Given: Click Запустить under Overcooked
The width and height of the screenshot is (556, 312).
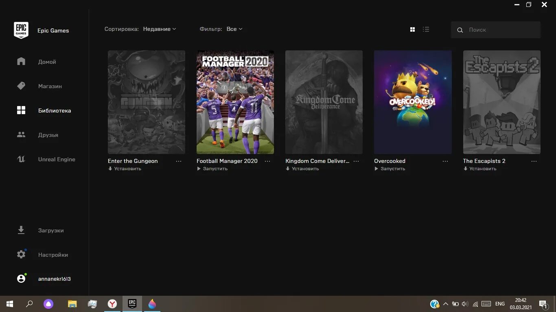Looking at the screenshot, I should click(390, 169).
